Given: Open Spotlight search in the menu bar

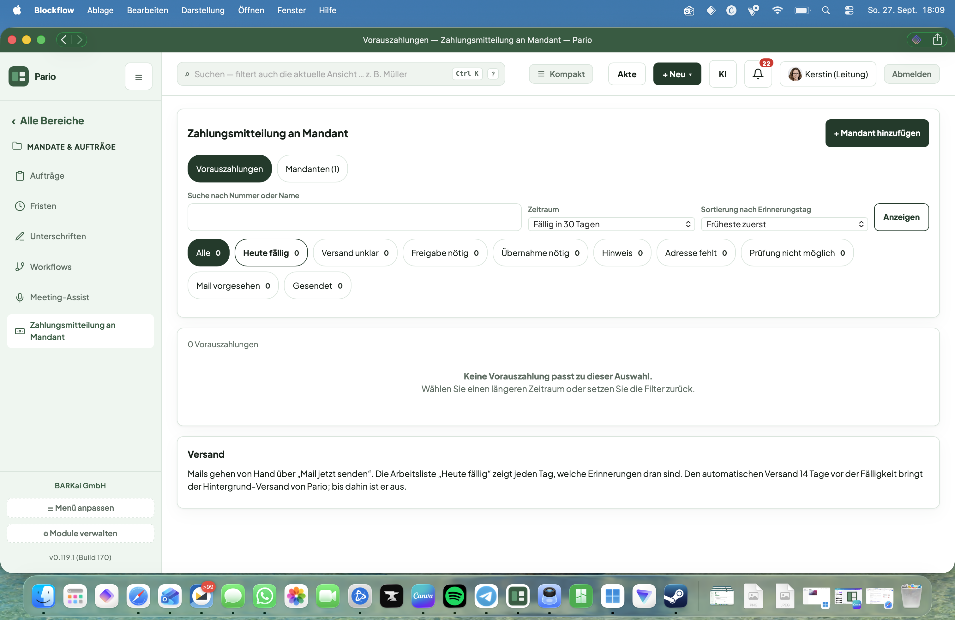Looking at the screenshot, I should 826,10.
